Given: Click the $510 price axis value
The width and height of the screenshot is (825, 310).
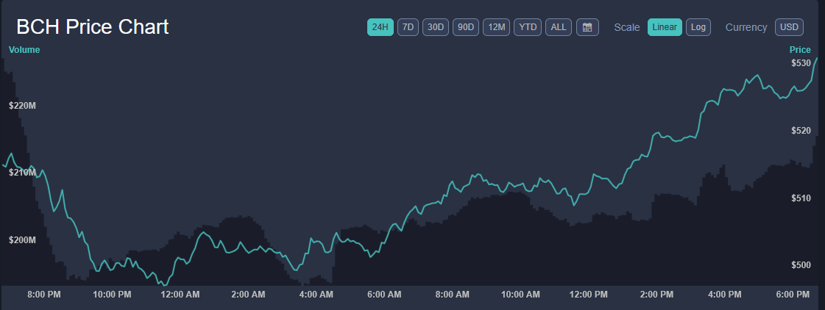Looking at the screenshot, I should click(801, 198).
